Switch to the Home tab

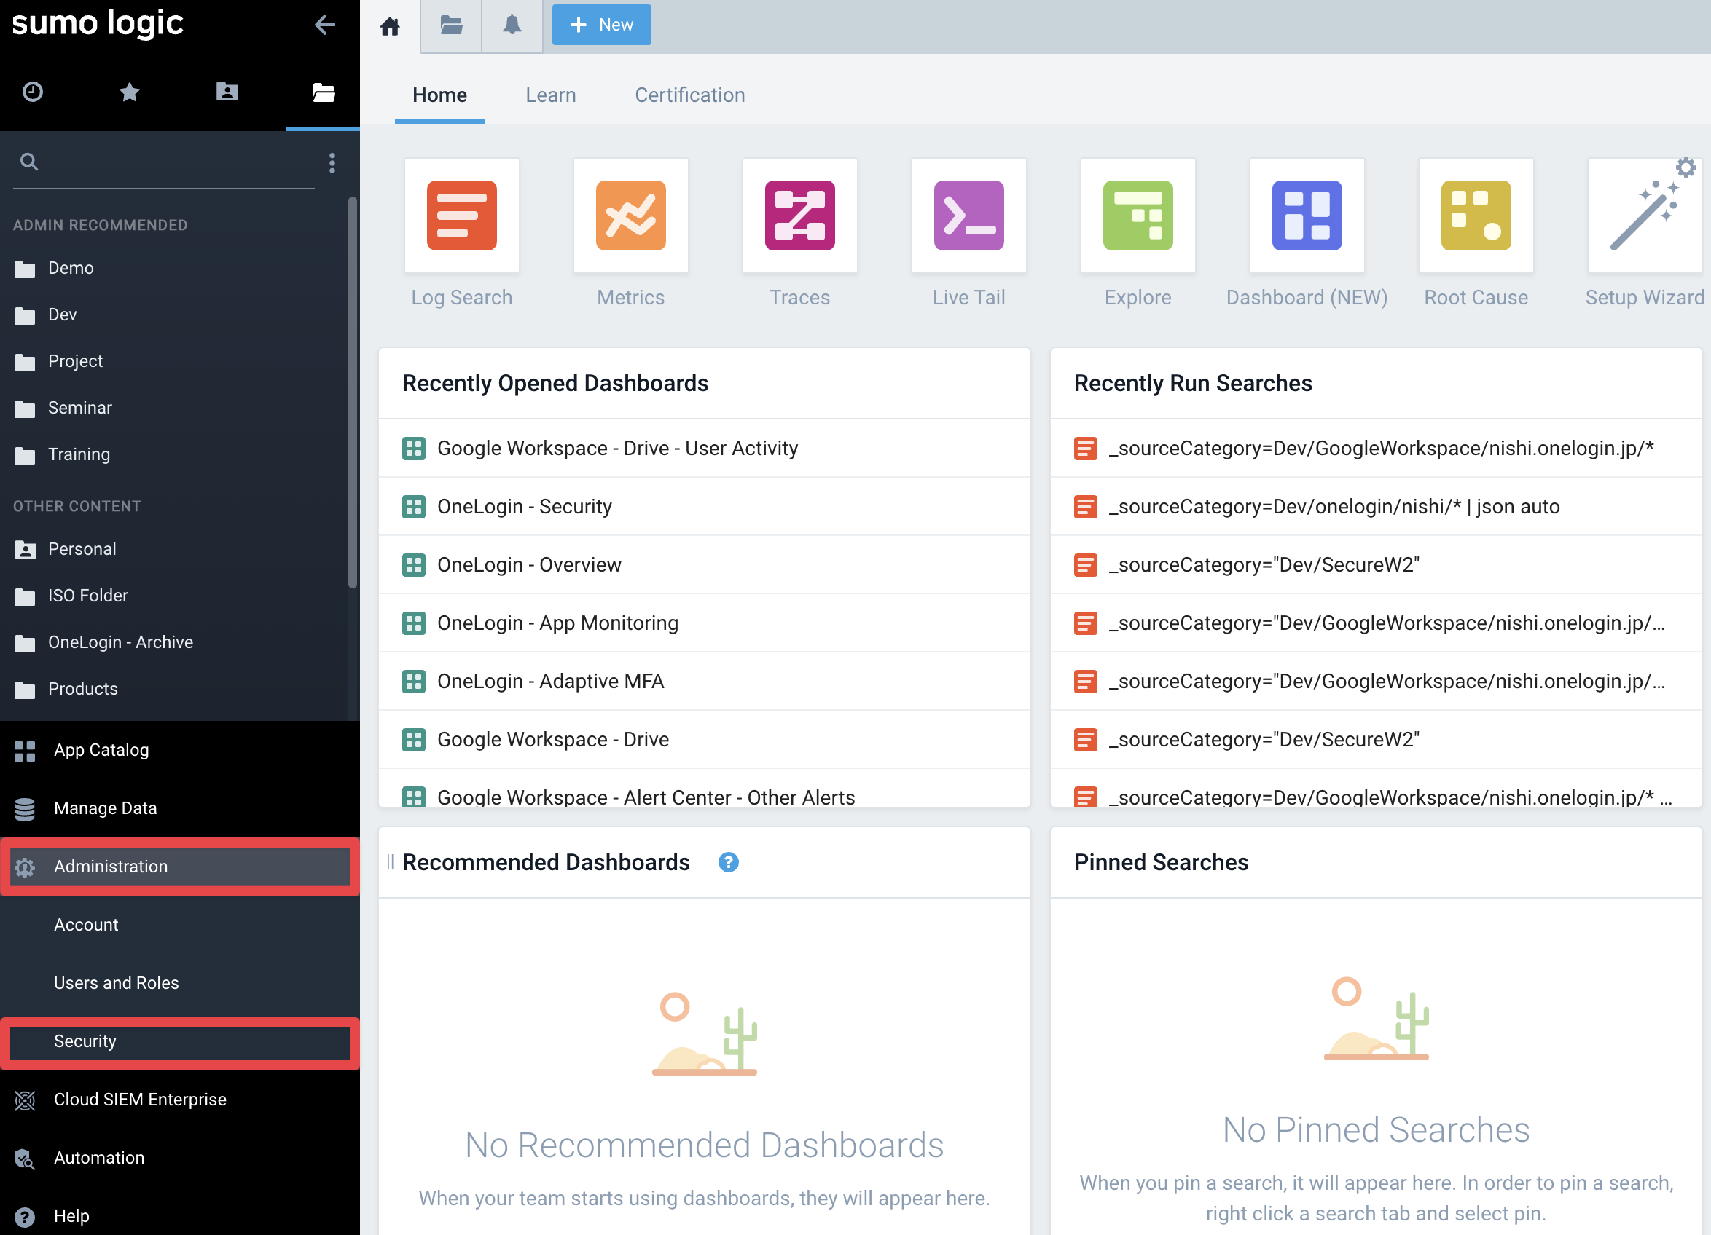point(440,95)
